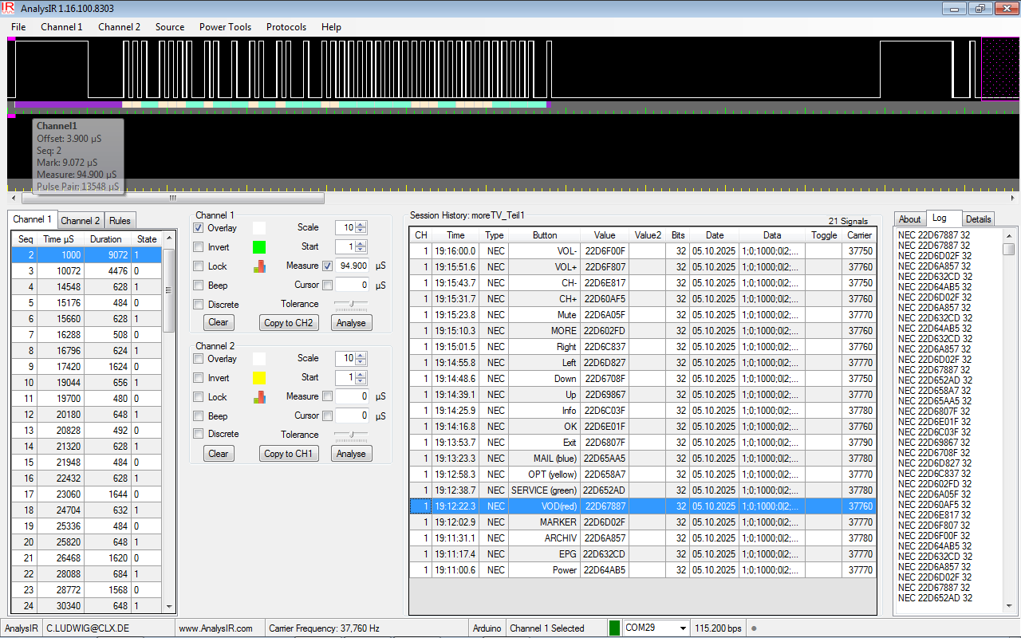This screenshot has width=1021, height=638.
Task: Click the Channel 1 histogram chart icon
Action: [260, 266]
